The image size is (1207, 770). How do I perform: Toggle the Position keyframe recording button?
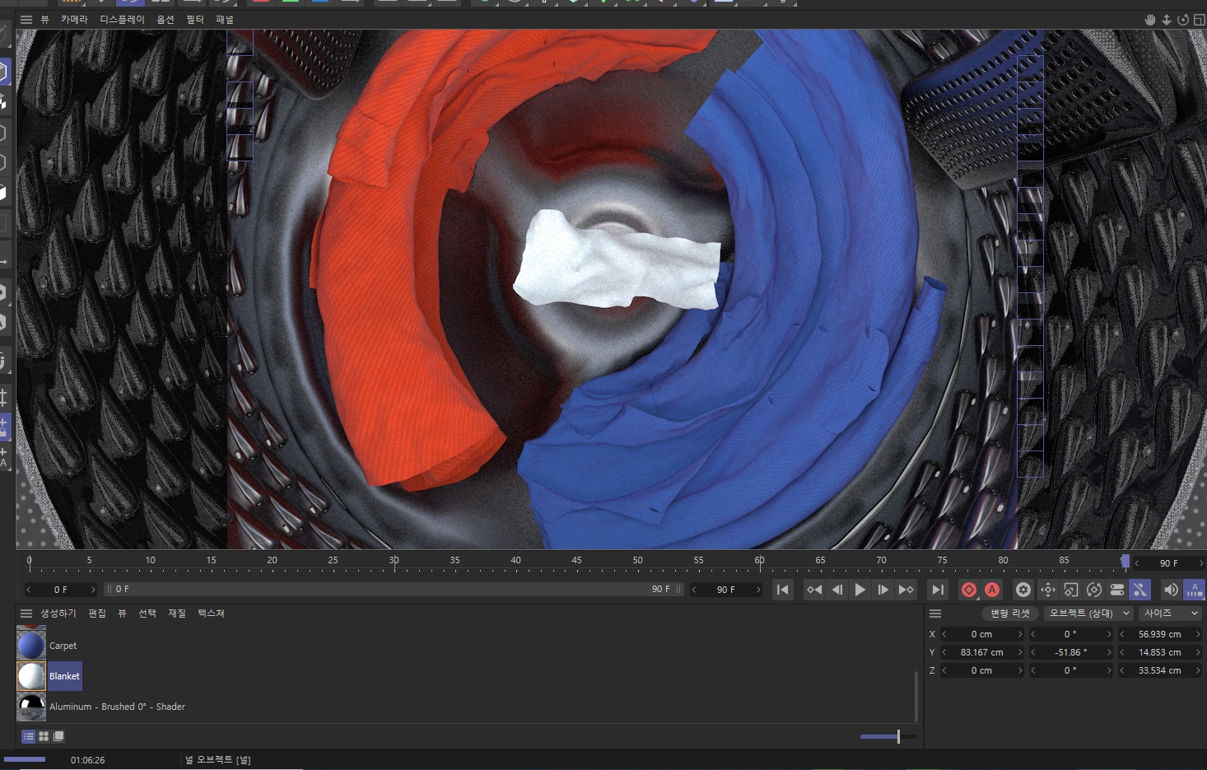1047,590
